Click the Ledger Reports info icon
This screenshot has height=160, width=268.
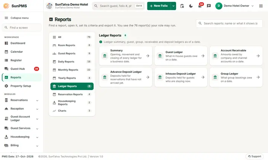pos(100,42)
